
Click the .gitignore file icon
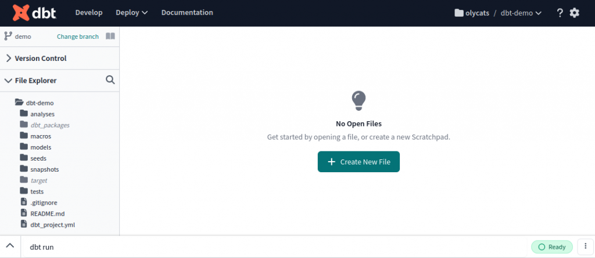tap(24, 202)
